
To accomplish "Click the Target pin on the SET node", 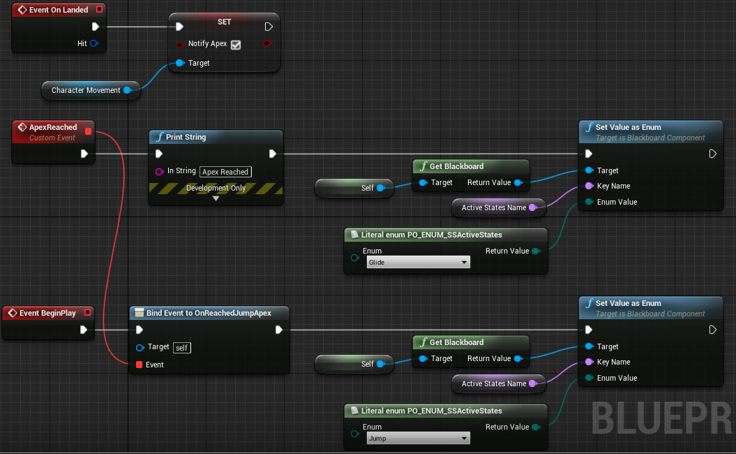I will tap(180, 63).
